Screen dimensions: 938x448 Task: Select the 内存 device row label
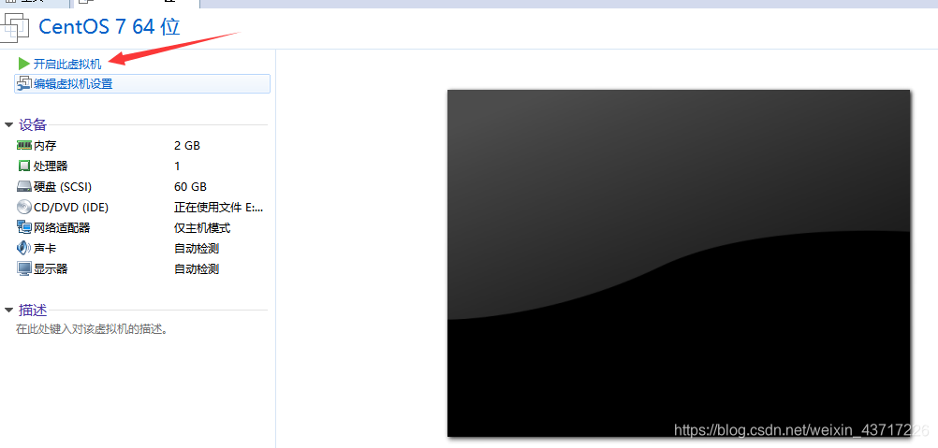click(x=45, y=145)
